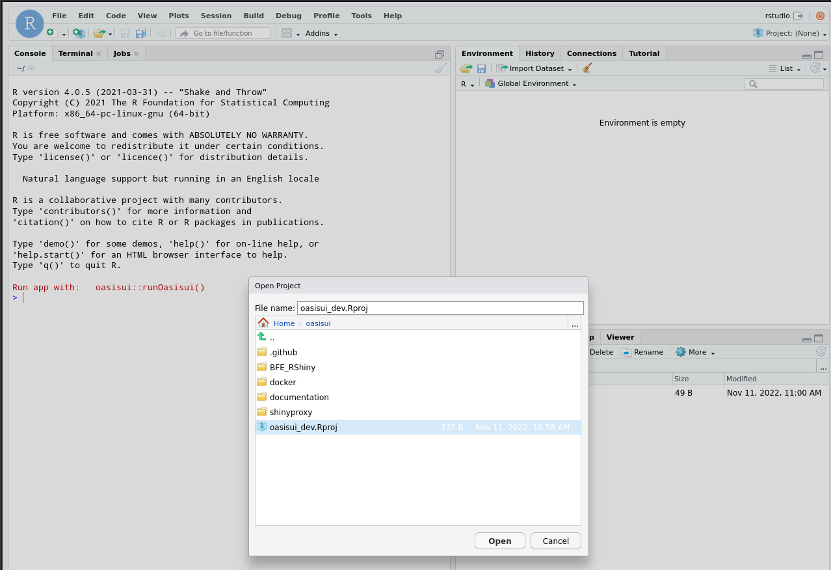
Task: Click the quit session power icon
Action: click(x=820, y=16)
